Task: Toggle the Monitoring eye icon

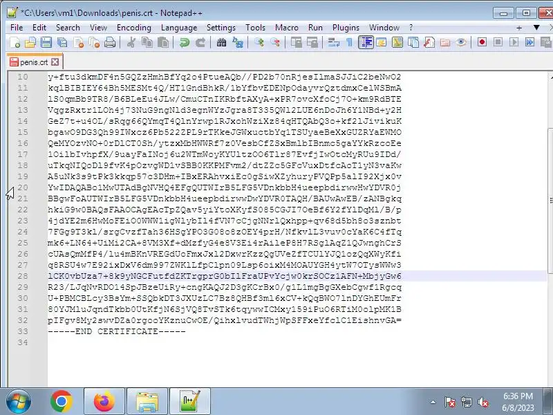Action: 461,43
